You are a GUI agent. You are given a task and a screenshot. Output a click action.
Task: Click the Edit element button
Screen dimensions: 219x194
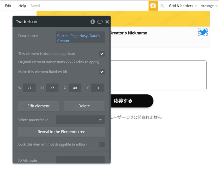tap(38, 106)
